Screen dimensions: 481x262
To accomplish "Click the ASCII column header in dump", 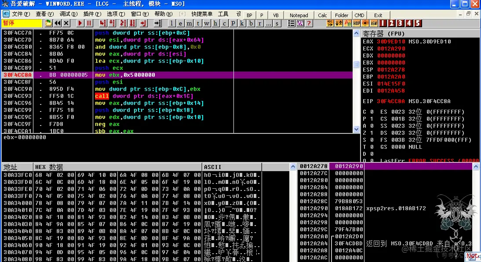I will (x=232, y=167).
